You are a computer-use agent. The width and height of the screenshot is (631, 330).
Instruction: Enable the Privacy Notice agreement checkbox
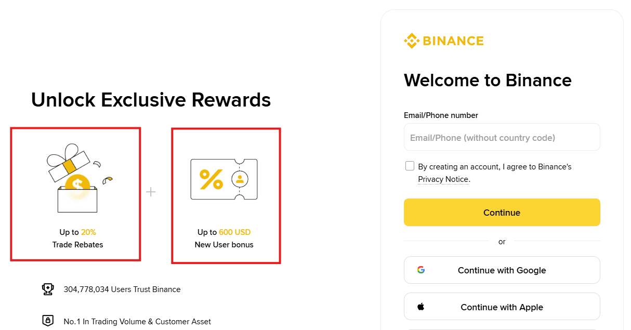[410, 165]
